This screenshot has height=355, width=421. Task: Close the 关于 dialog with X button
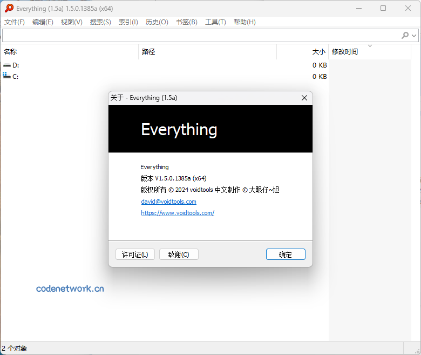click(x=304, y=98)
